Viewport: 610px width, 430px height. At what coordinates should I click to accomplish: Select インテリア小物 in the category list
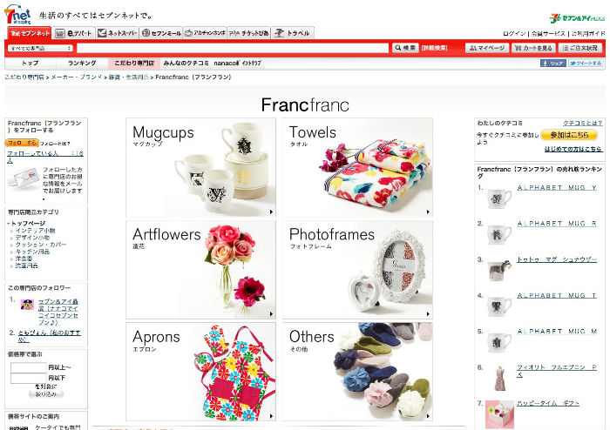tap(36, 231)
